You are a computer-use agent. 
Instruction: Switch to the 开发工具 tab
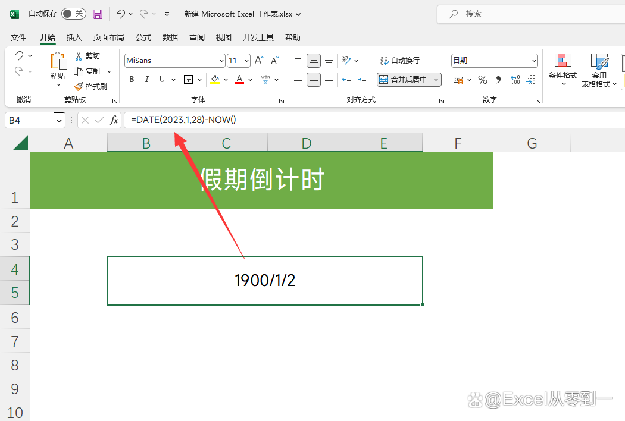point(258,37)
